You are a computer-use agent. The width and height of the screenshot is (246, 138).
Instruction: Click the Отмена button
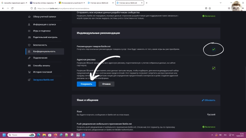tap(106, 84)
